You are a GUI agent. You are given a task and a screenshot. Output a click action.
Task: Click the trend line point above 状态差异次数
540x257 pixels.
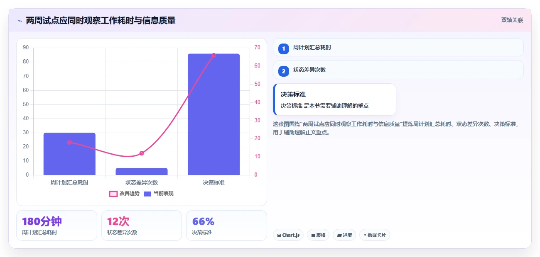(142, 153)
